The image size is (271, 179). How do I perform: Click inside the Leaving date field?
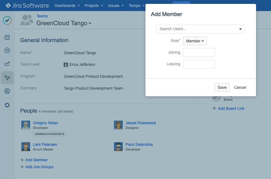point(199,64)
